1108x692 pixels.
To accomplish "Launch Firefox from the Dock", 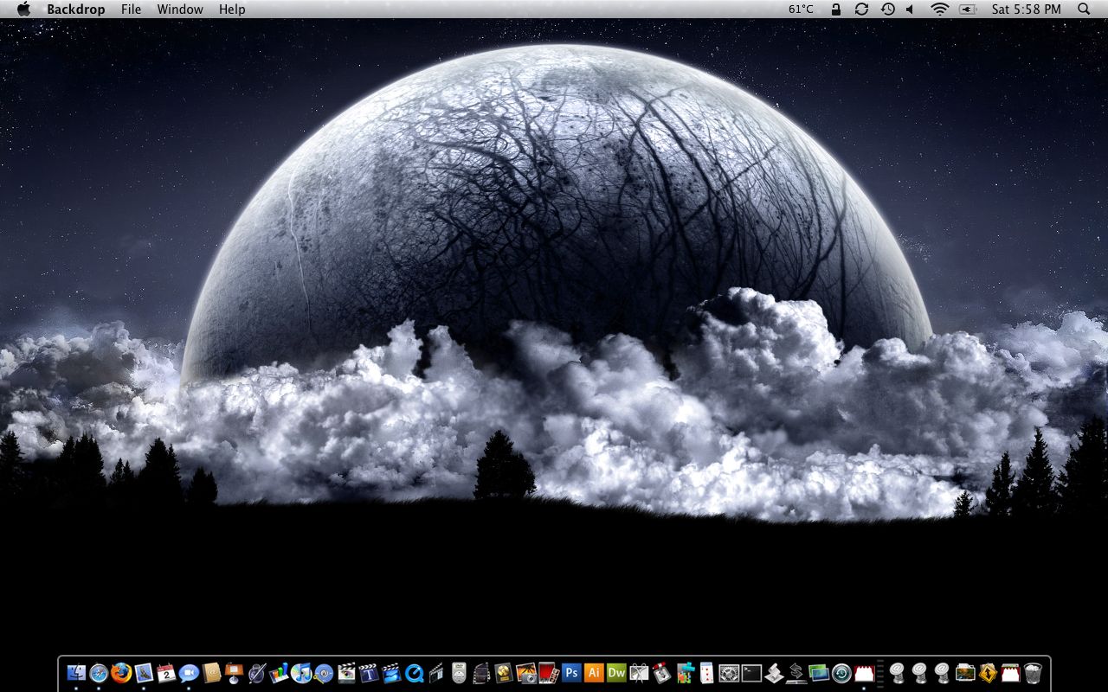I will (121, 672).
